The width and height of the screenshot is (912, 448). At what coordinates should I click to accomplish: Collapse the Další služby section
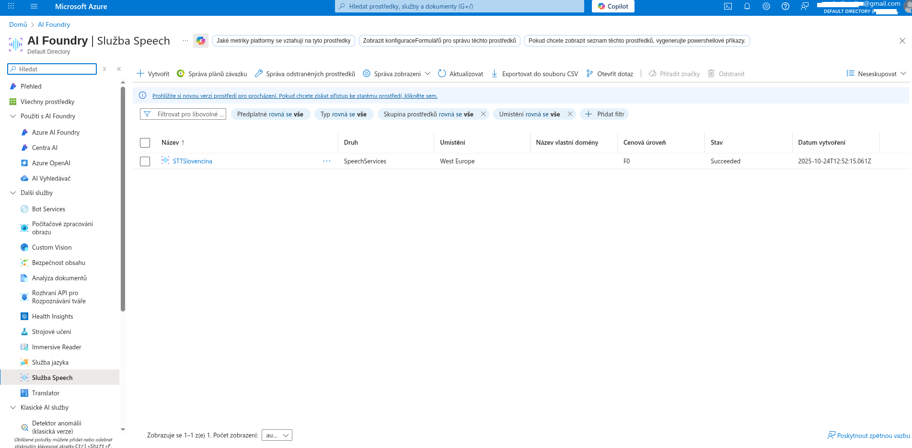13,193
